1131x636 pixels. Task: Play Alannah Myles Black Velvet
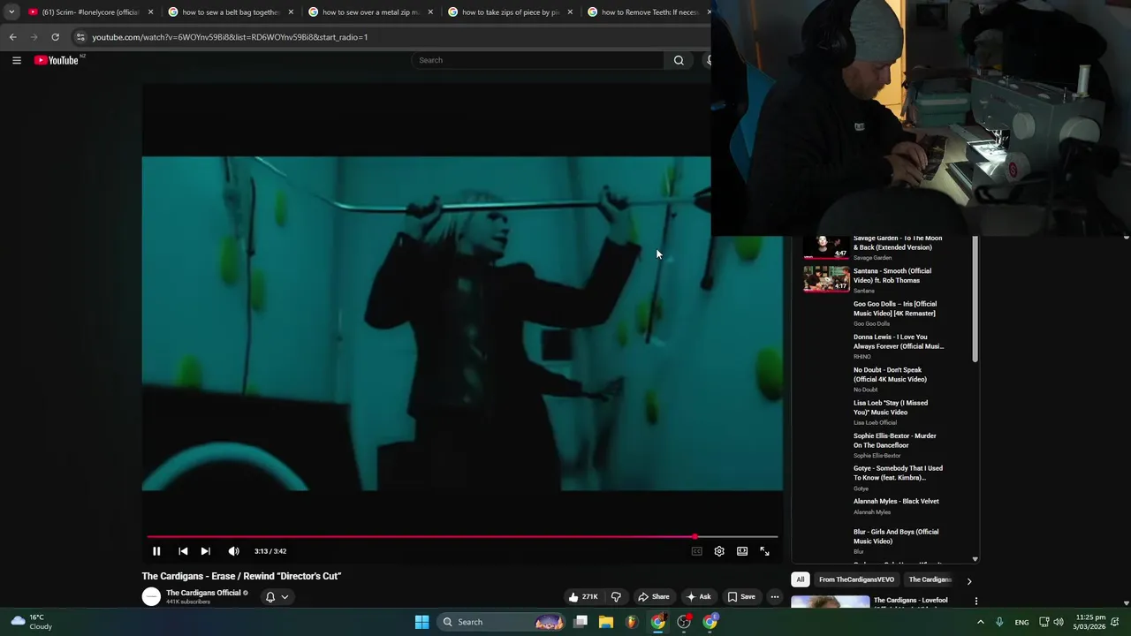[896, 501]
